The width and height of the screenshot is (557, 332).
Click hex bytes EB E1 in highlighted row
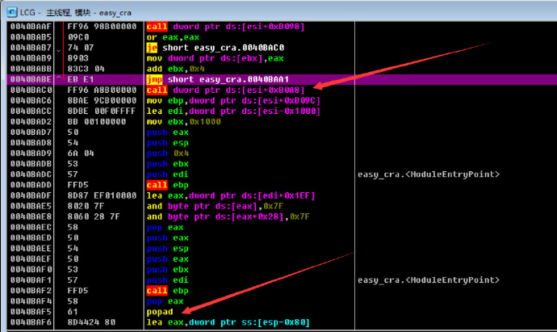(81, 79)
